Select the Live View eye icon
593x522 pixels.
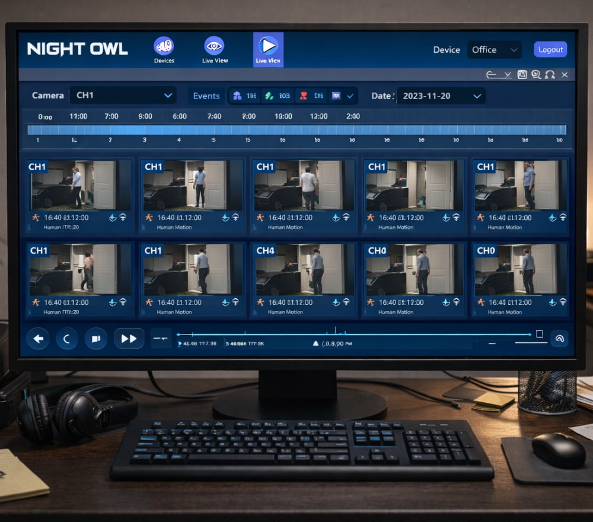[214, 46]
